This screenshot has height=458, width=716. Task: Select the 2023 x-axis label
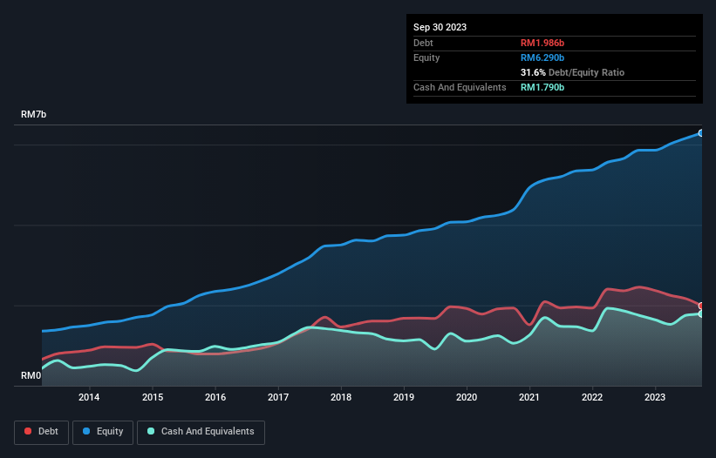[x=655, y=397]
